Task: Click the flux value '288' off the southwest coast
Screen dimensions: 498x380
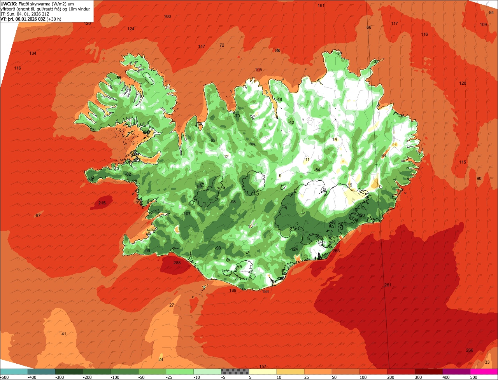Action: 177,263
